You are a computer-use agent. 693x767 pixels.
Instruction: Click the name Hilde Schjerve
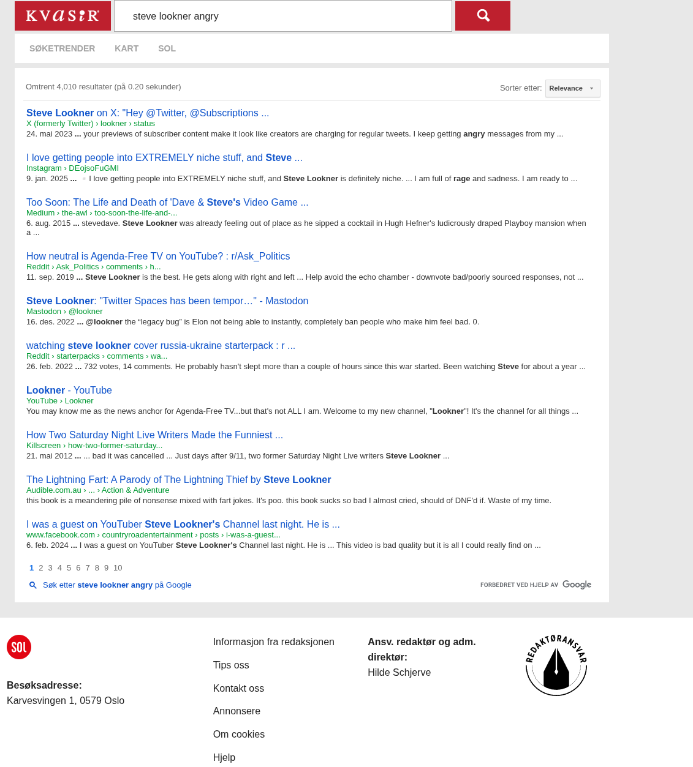click(399, 672)
